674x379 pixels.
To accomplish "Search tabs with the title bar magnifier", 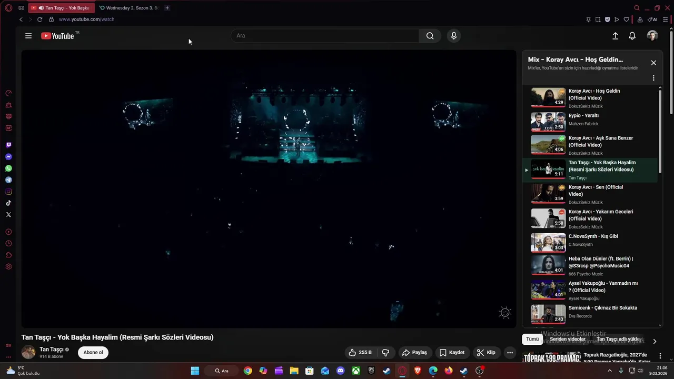I will [x=637, y=8].
